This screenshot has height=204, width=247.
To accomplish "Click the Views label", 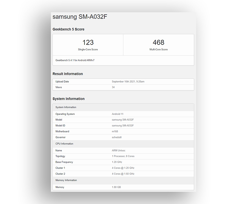I will (59, 87).
